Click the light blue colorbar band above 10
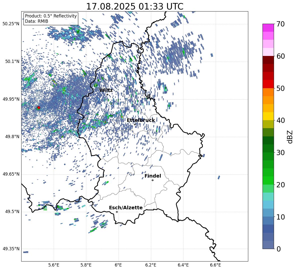This screenshot has width=296, height=270. pyautogui.click(x=268, y=205)
